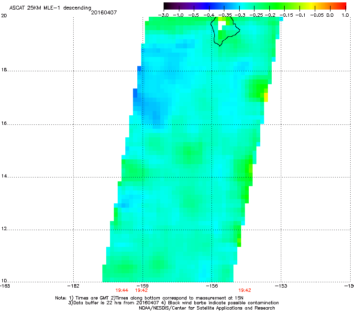Click the longitude axis label -153
The image size is (354, 311).
click(x=281, y=286)
